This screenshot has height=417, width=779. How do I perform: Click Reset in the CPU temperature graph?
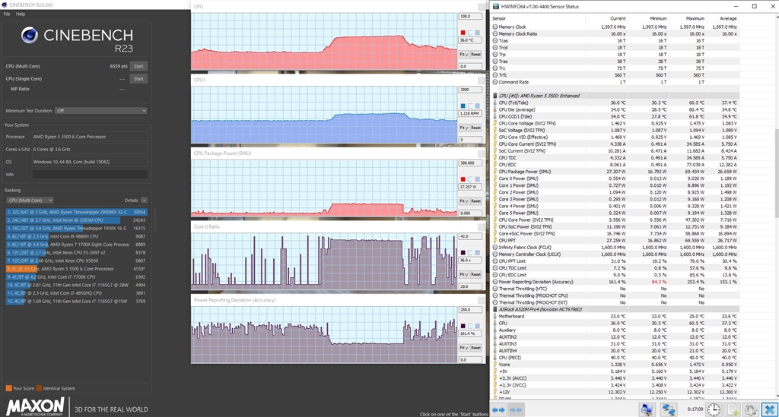click(x=475, y=54)
